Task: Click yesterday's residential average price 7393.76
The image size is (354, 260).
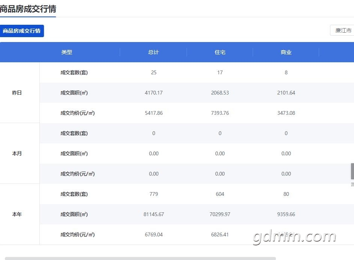Action: [x=220, y=113]
